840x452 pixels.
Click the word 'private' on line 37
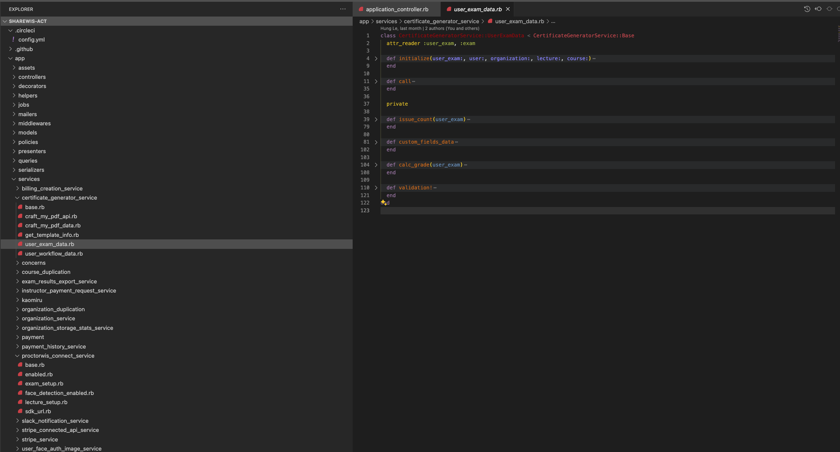pos(397,104)
